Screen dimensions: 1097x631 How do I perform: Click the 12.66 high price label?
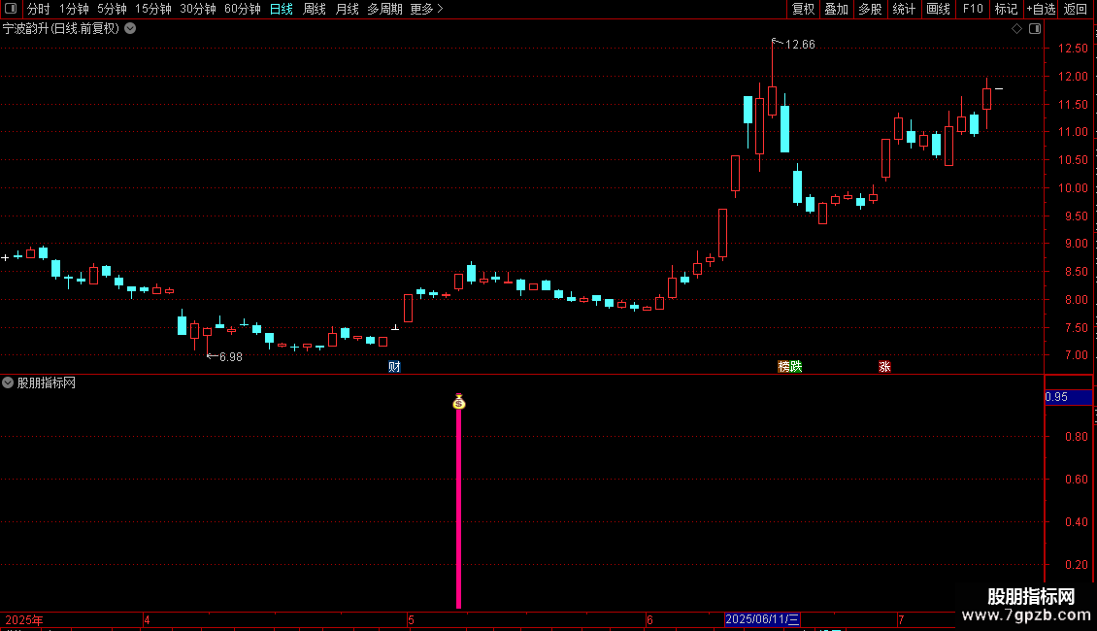click(800, 45)
